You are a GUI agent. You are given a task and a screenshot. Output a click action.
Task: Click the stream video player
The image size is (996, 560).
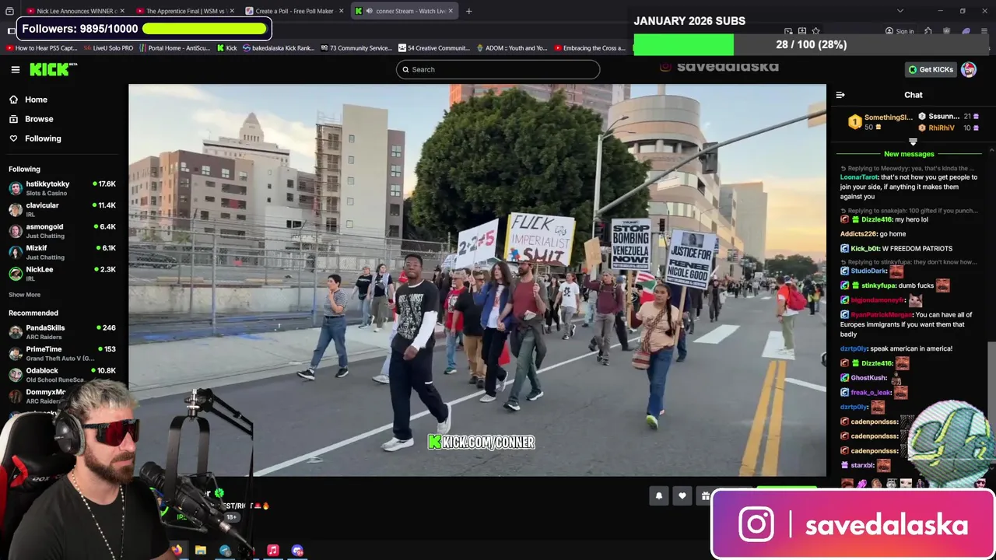coord(477,280)
